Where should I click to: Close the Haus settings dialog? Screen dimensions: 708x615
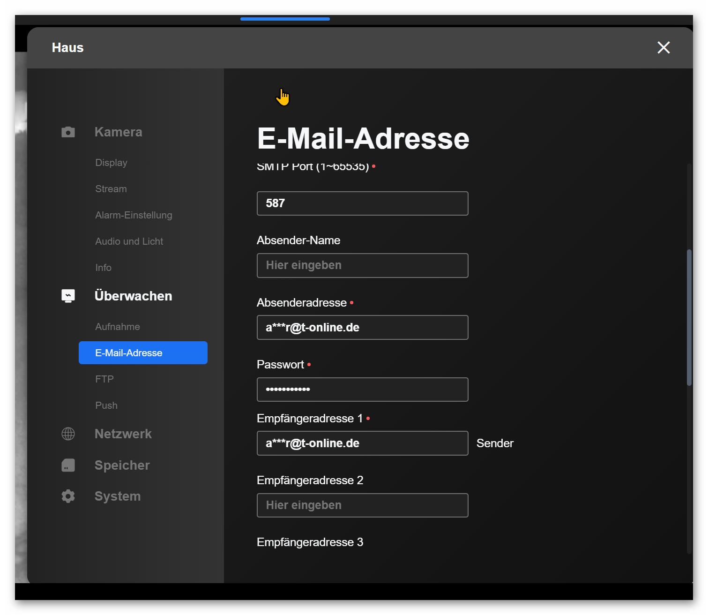[x=663, y=47]
